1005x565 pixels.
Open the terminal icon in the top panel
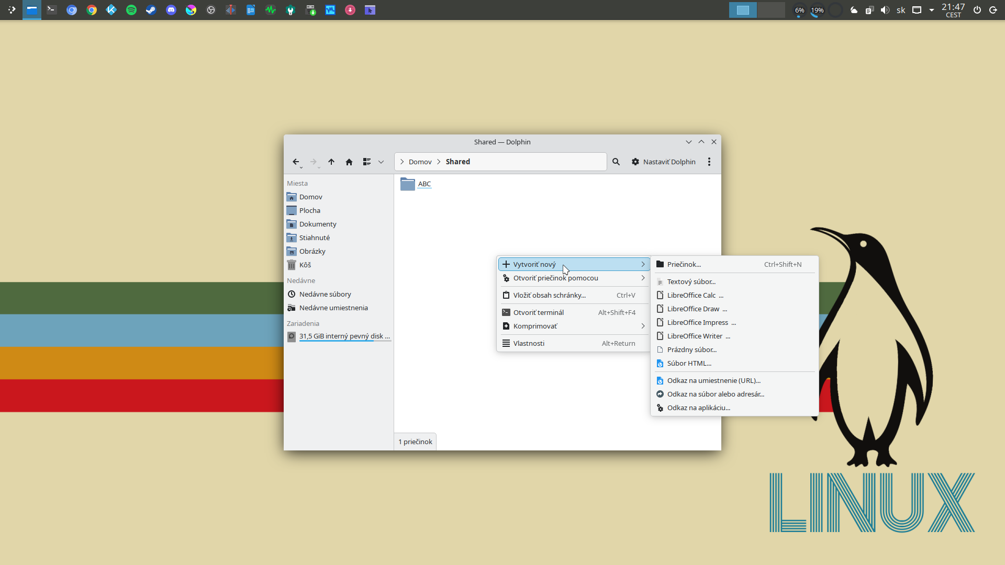click(x=52, y=10)
